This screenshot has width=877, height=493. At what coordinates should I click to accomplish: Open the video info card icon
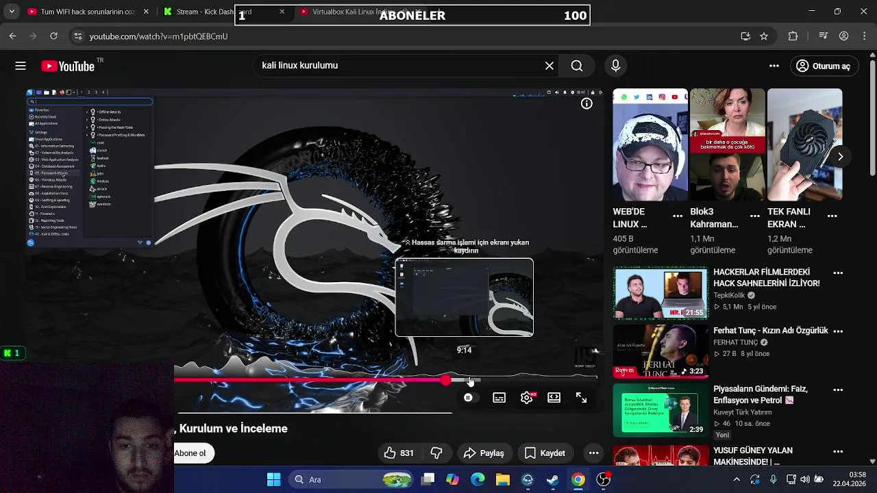586,103
